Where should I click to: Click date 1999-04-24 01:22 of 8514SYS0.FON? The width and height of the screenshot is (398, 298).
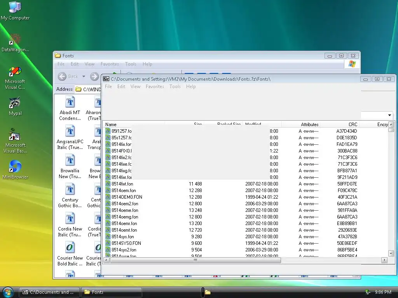(262, 243)
